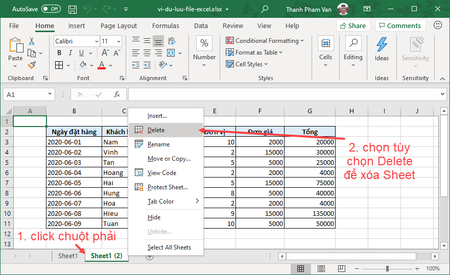450x275 pixels.
Task: Decrease font size with small A icon
Action: pyautogui.click(x=117, y=53)
